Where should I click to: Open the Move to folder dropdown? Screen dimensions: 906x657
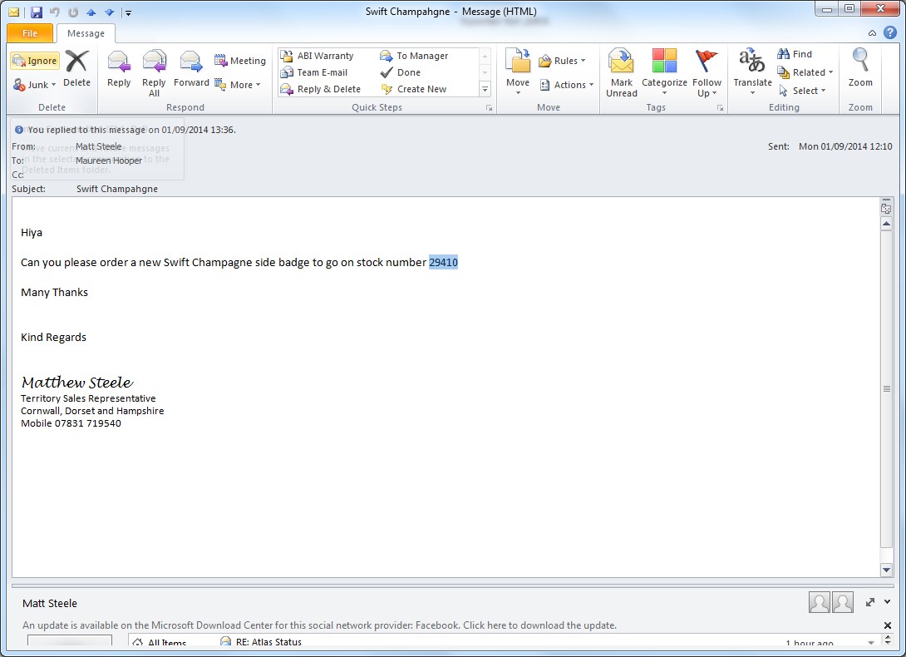point(518,72)
